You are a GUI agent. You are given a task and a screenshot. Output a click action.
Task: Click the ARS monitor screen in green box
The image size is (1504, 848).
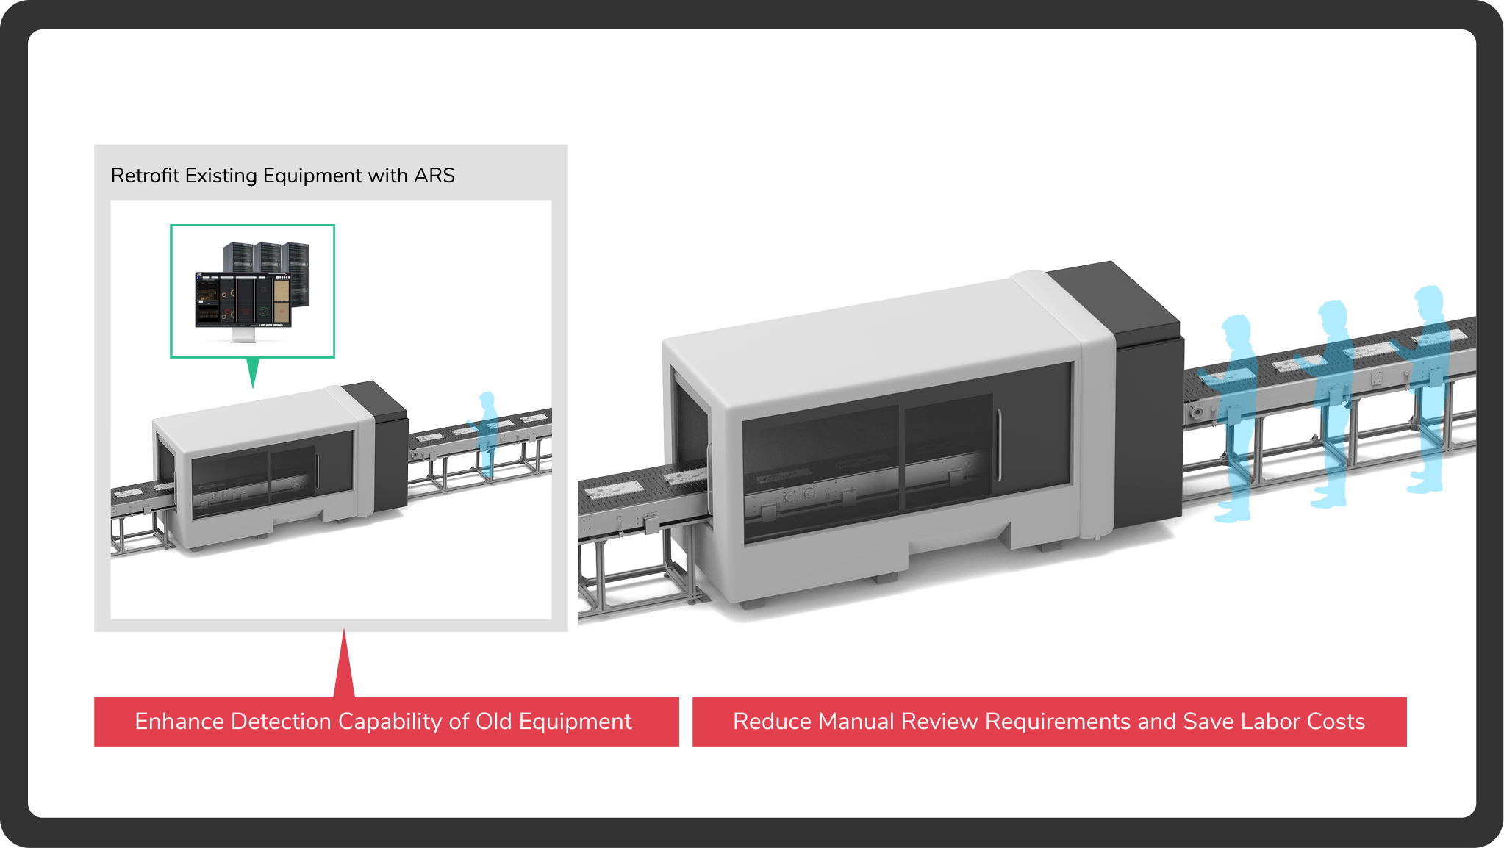pyautogui.click(x=243, y=300)
